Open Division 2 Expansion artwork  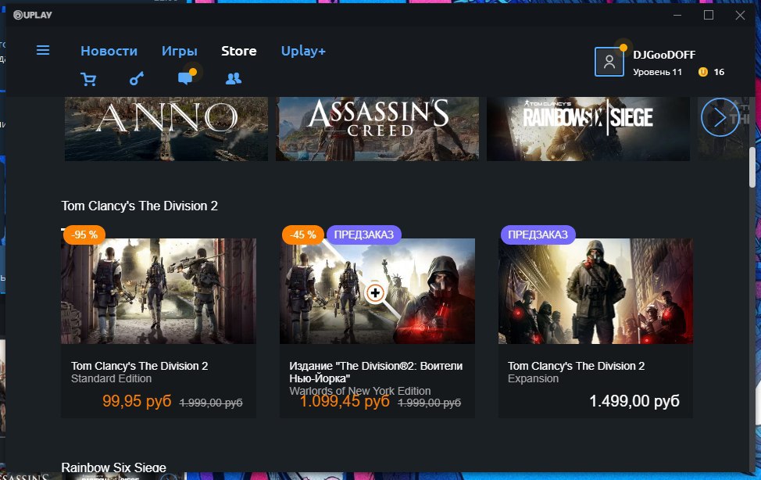point(595,291)
